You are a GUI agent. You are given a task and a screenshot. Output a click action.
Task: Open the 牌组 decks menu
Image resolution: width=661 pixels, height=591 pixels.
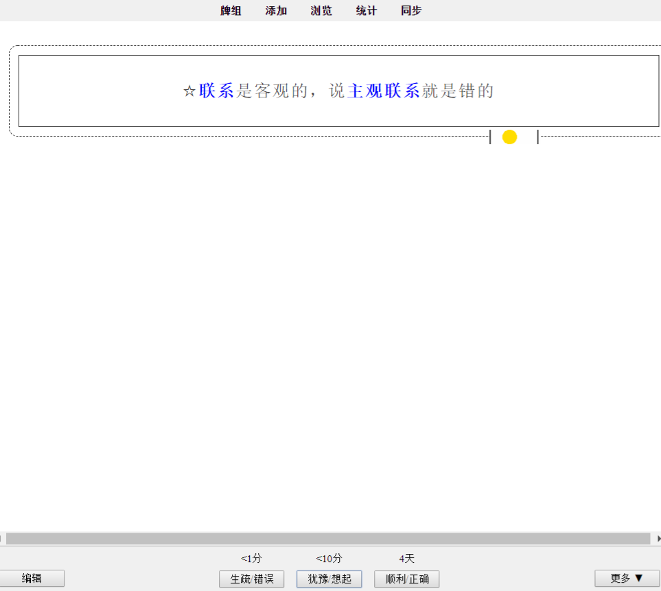[231, 10]
